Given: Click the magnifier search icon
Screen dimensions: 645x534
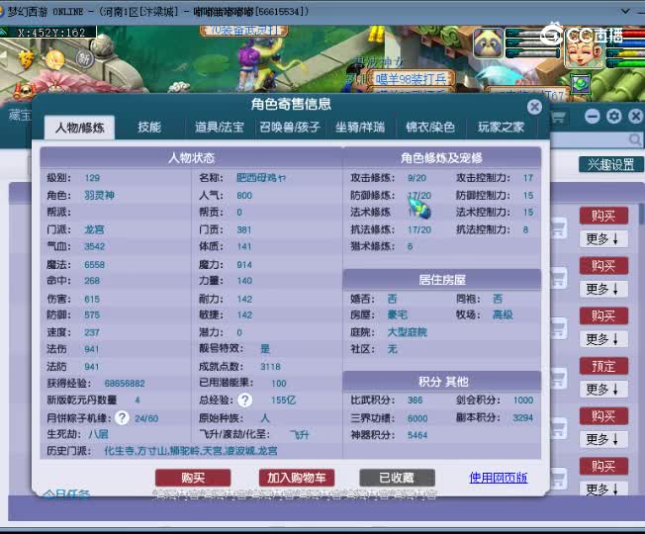Looking at the screenshot, I should tap(635, 139).
